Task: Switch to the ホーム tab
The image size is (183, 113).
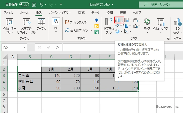Action: pos(24,13)
